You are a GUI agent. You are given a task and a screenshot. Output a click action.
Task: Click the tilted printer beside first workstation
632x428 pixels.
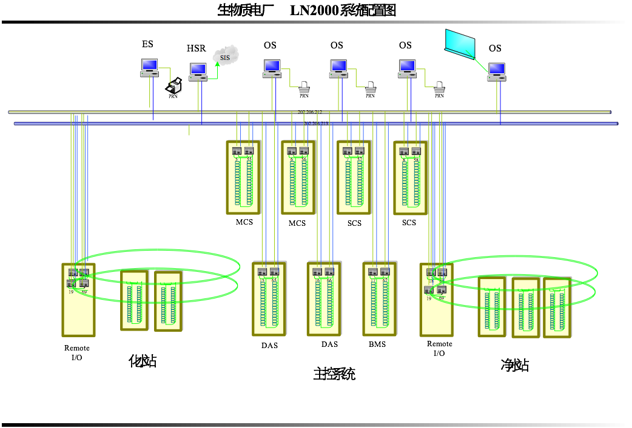click(x=175, y=86)
